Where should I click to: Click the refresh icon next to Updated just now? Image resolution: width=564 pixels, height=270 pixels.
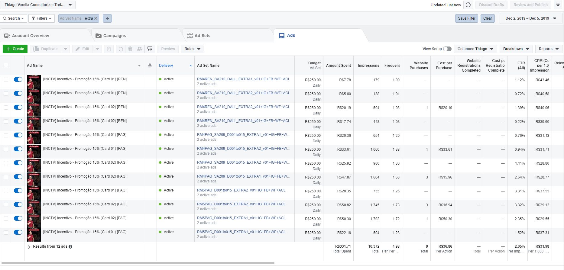(x=468, y=5)
